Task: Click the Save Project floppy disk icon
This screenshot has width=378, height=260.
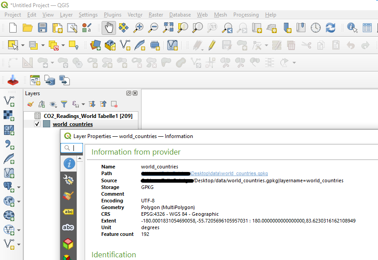Action: (43, 28)
